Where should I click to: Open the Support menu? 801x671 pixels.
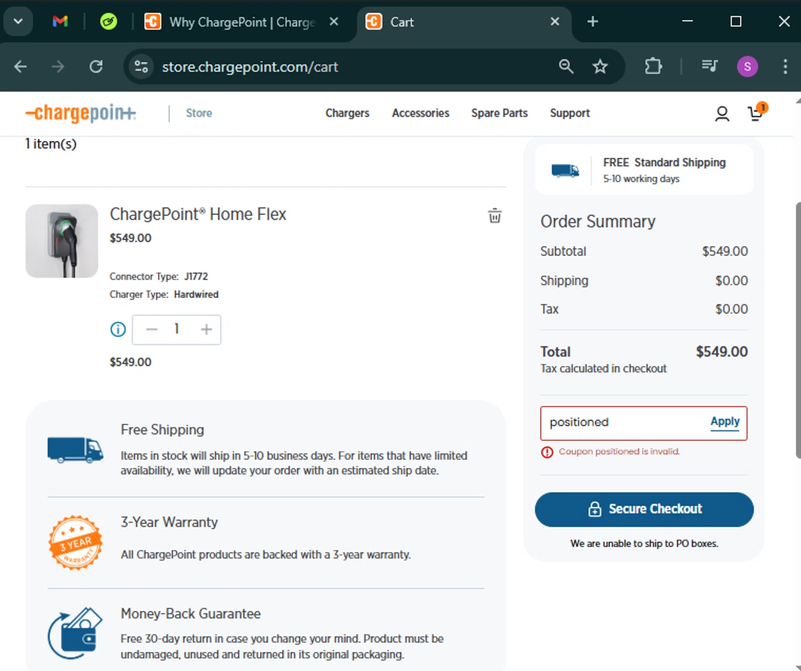(570, 113)
